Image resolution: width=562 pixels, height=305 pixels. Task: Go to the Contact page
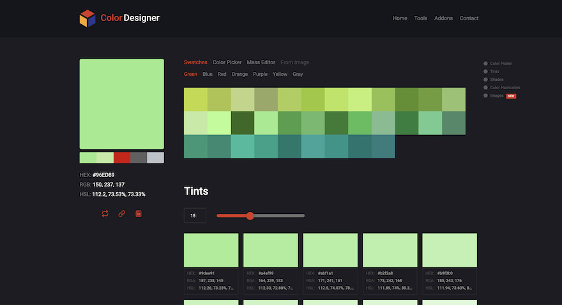pyautogui.click(x=469, y=18)
